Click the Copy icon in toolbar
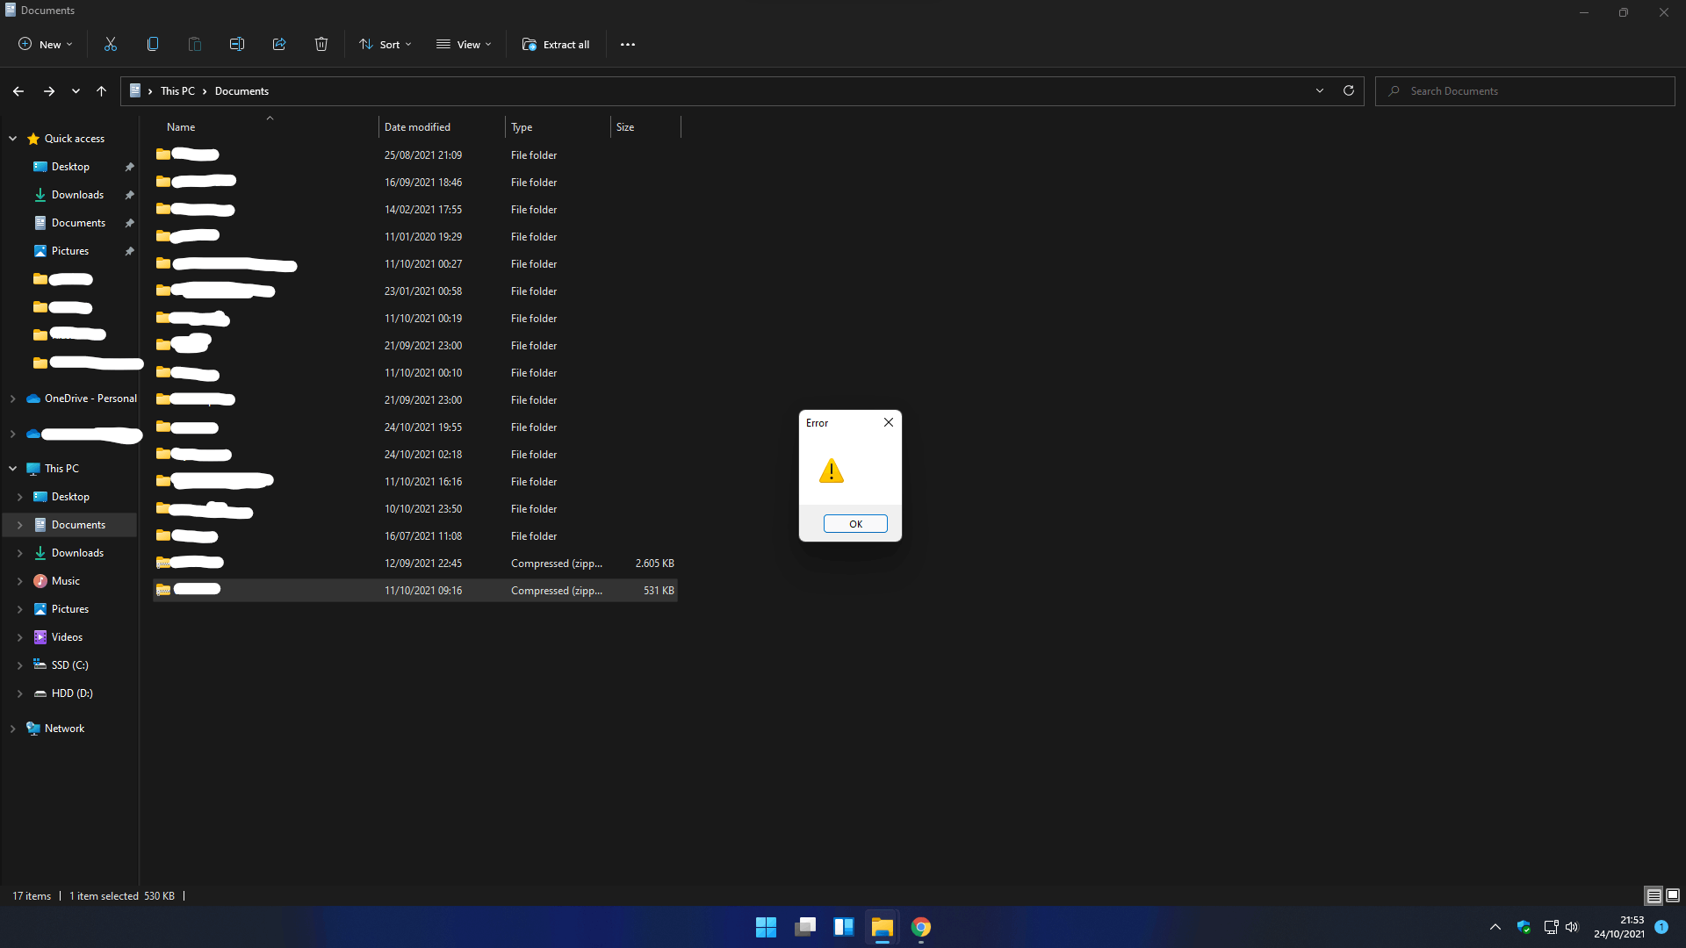Image resolution: width=1686 pixels, height=948 pixels. (153, 44)
